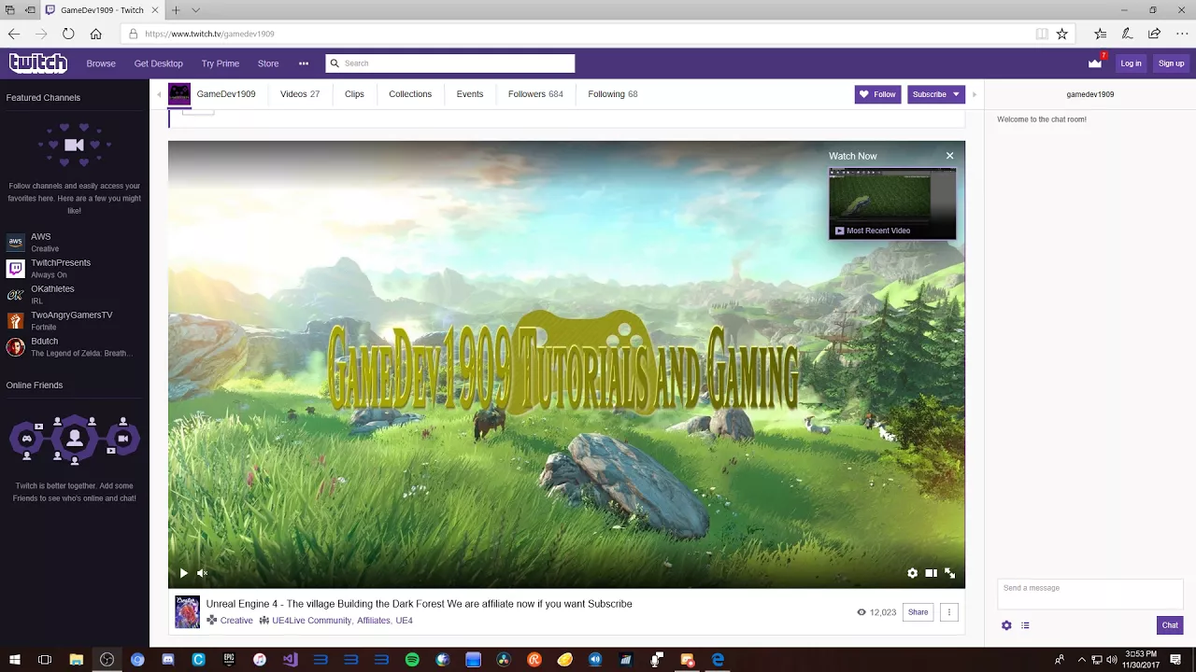Refresh the browser page
Screen dimensions: 1196x672
click(x=68, y=34)
